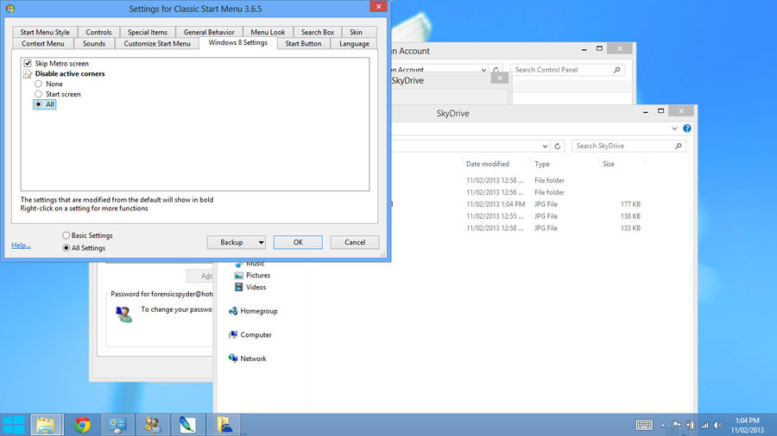Click the Cancel button
777x436 pixels.
(355, 242)
